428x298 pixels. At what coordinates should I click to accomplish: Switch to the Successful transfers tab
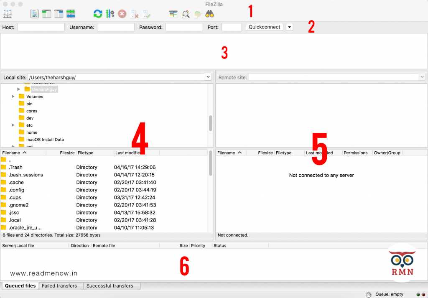112,286
